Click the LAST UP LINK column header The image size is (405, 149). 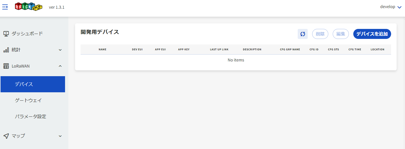coord(219,49)
